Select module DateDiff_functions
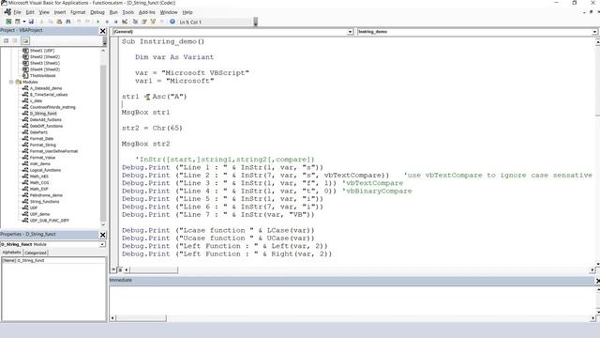Screen dimensions: 600x338 [46, 126]
